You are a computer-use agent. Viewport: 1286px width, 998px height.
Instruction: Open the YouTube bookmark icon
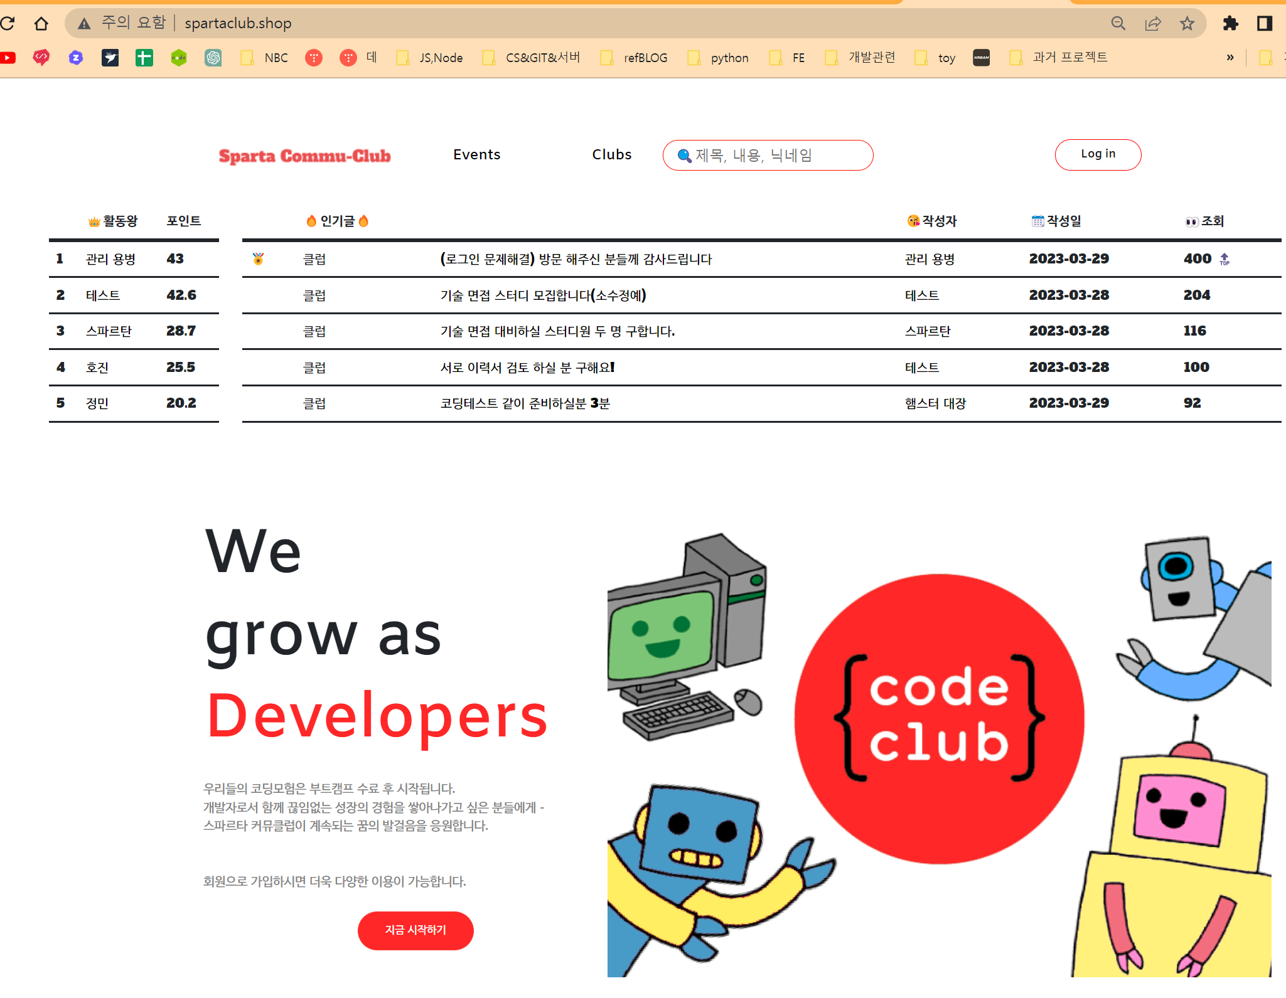8,58
